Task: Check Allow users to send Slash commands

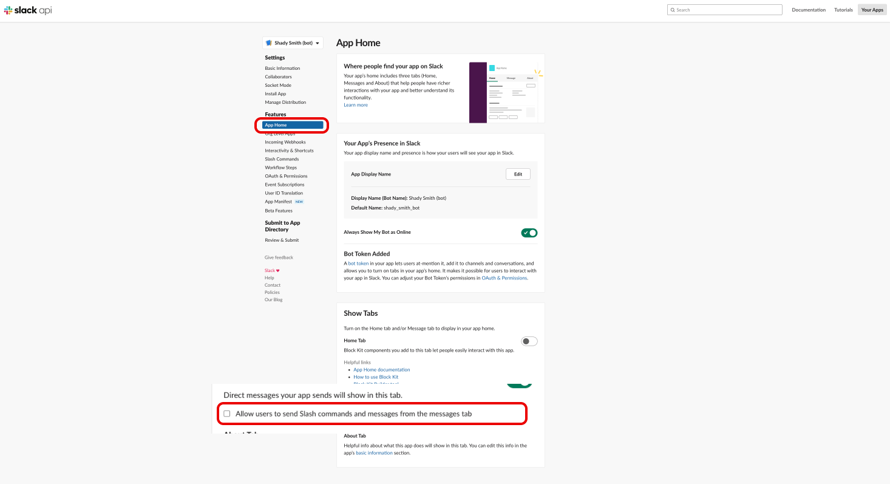Action: 227,414
